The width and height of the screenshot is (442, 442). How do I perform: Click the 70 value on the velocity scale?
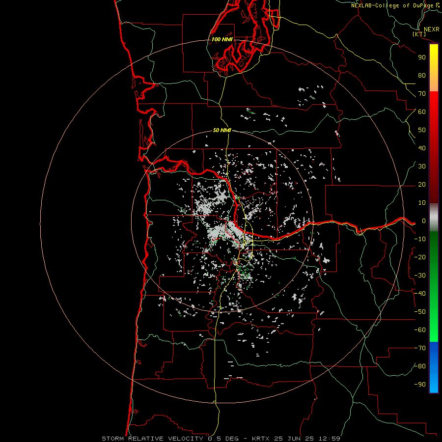coord(422,94)
